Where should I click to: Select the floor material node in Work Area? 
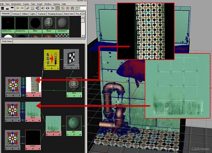(74, 87)
